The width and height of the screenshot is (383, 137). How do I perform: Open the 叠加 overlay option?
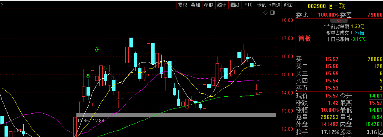[195, 5]
